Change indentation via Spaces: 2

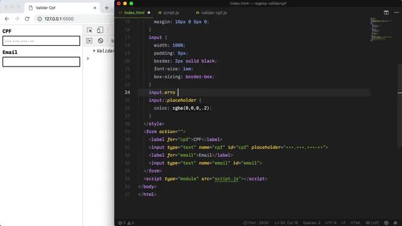coord(312,223)
